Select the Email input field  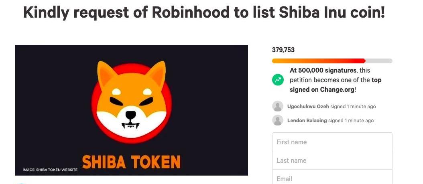(332, 178)
